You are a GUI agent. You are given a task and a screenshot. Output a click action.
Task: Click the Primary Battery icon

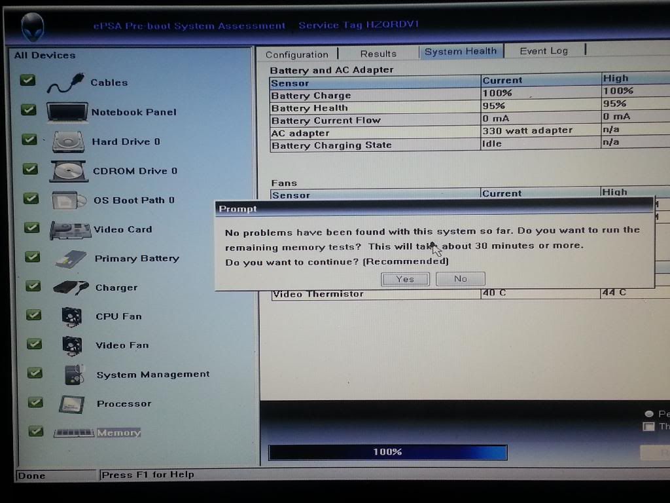[x=71, y=259]
